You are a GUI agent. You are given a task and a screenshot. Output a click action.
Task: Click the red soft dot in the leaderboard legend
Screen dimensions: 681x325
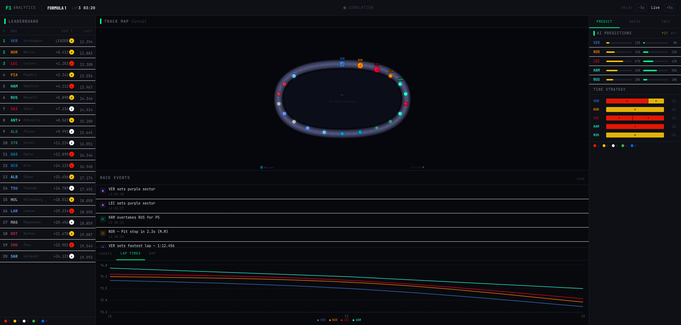tap(5, 321)
